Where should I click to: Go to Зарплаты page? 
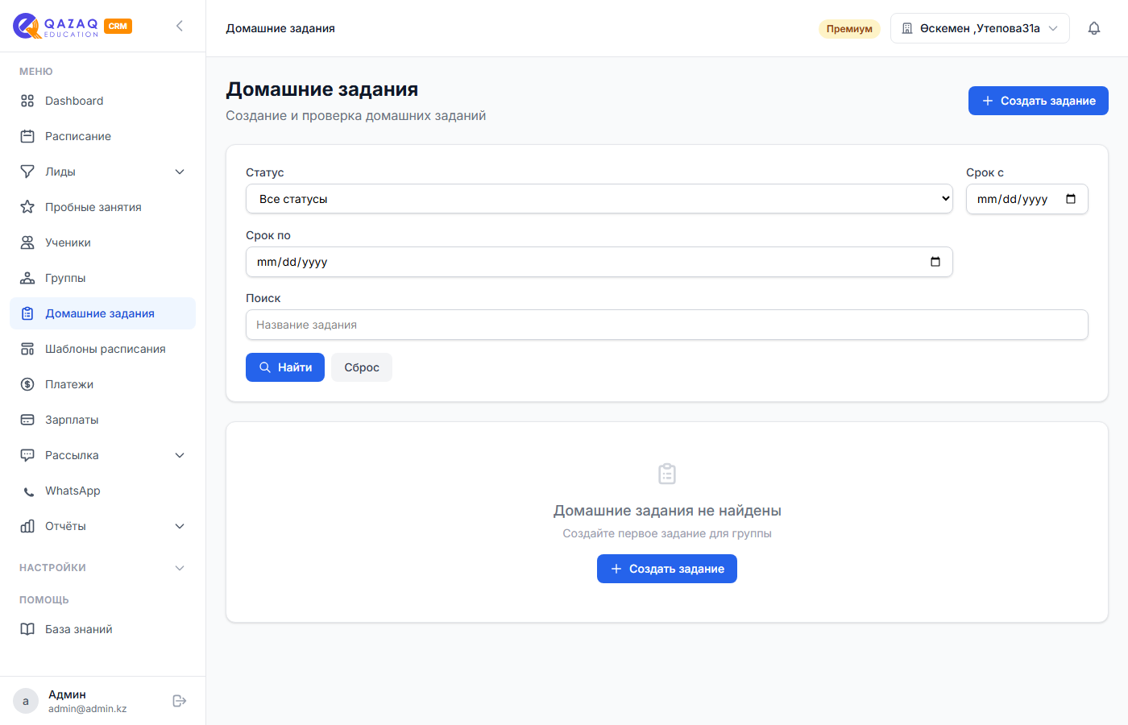(102, 420)
